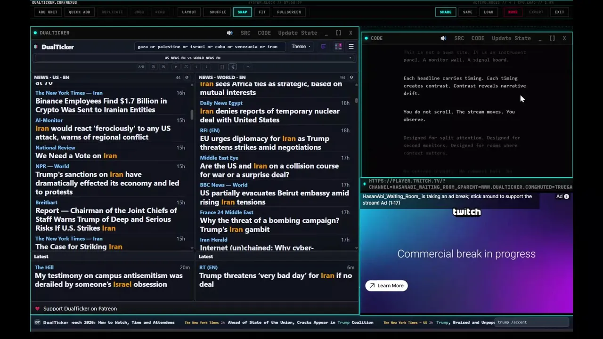Click the split-layout icon beside the hamburger menu
Screen dimensions: 603x339
[338, 47]
